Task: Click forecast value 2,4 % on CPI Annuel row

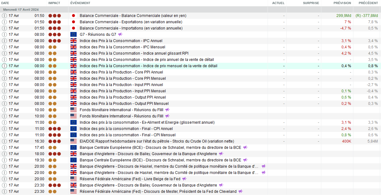Action: [x=346, y=129]
